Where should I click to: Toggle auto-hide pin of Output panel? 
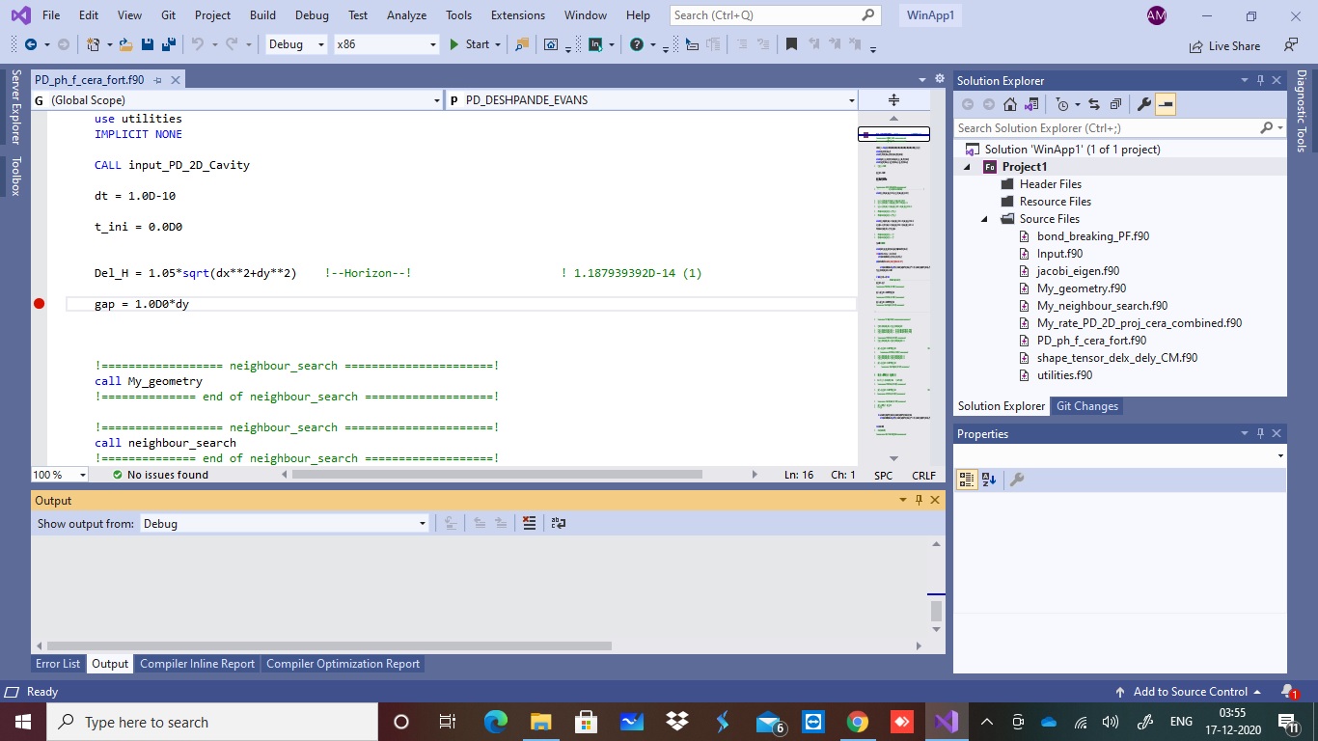919,500
